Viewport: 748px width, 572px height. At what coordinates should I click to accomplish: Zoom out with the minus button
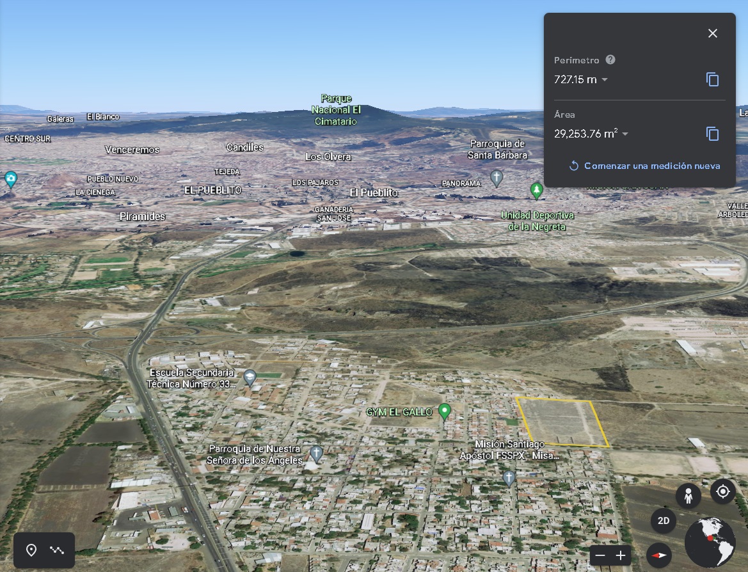coord(600,555)
